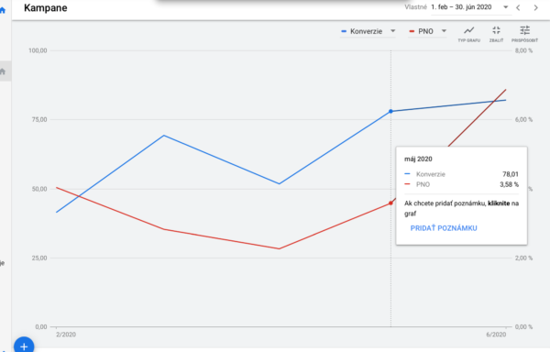This screenshot has height=352, width=550.
Task: Click the 2/2020 x-axis label
Action: tap(66, 335)
